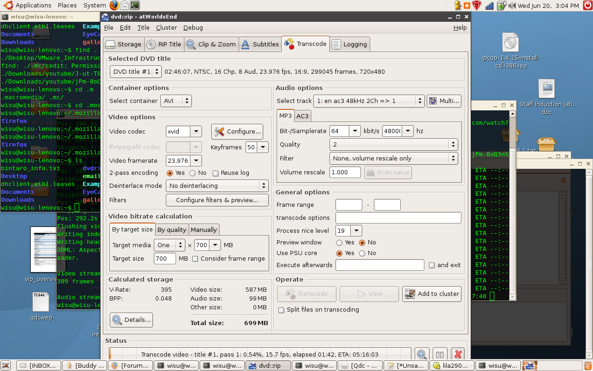Open the Select container AVI dropdown

coord(176,101)
